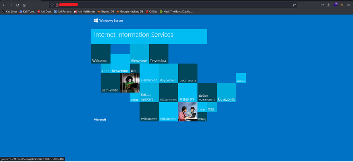Click the Microsoft text logo

click(x=100, y=120)
